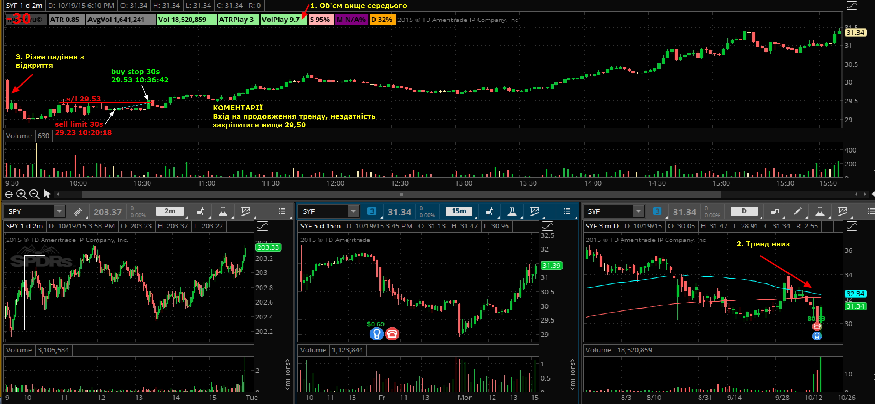Open patterns icon in SYF 15m toolbar
The height and width of the screenshot is (404, 875).
point(535,211)
